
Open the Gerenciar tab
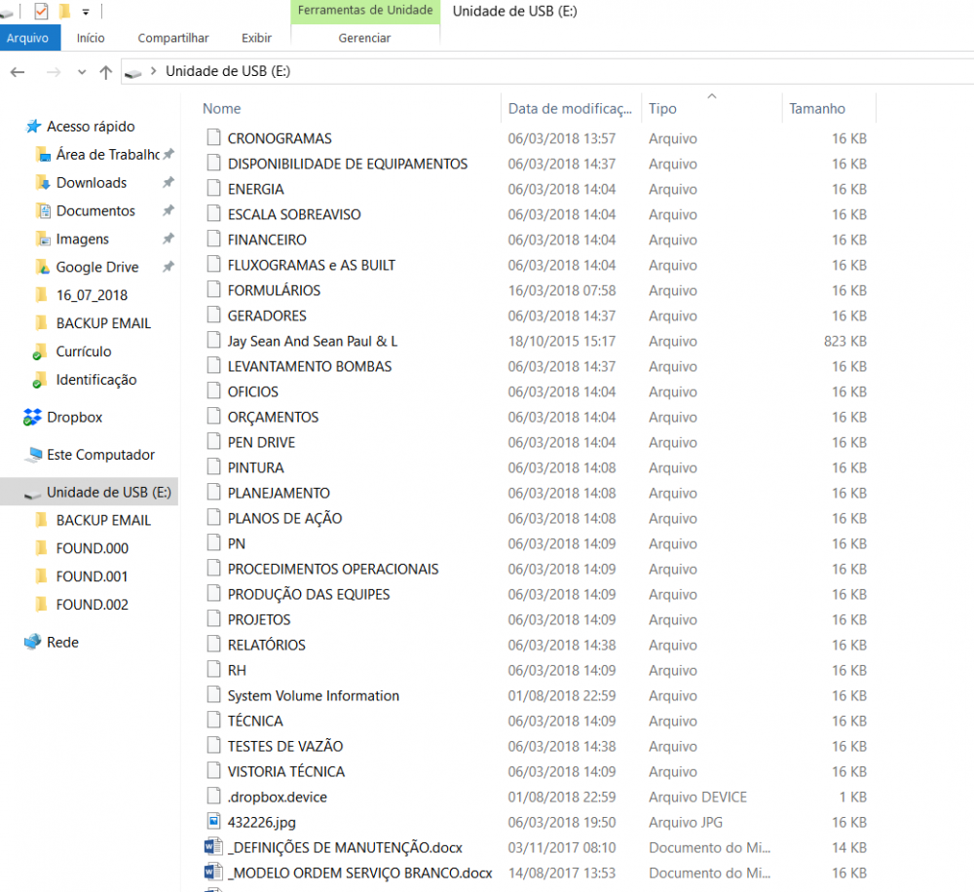pos(364,38)
